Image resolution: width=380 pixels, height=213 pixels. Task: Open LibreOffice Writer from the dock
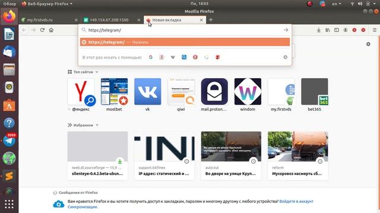point(9,34)
